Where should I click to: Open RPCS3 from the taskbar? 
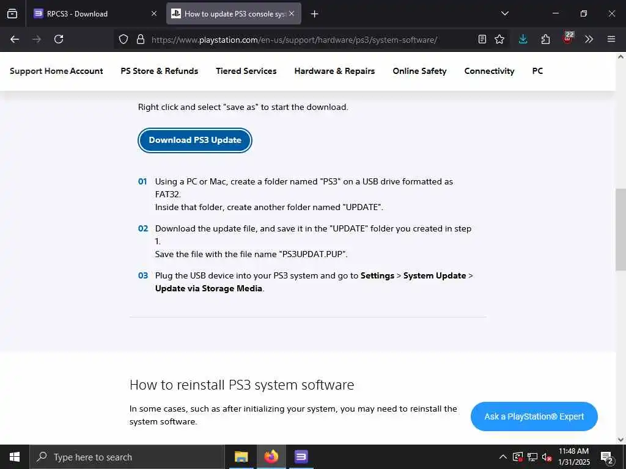point(301,457)
